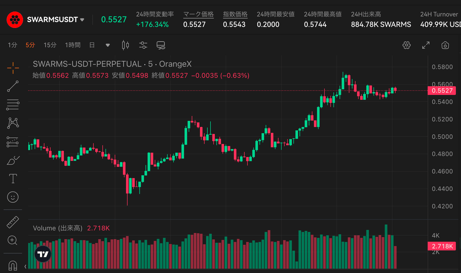Screen dimensions: 461x273
Task: Open the candlestick chart type selector
Action: point(125,45)
